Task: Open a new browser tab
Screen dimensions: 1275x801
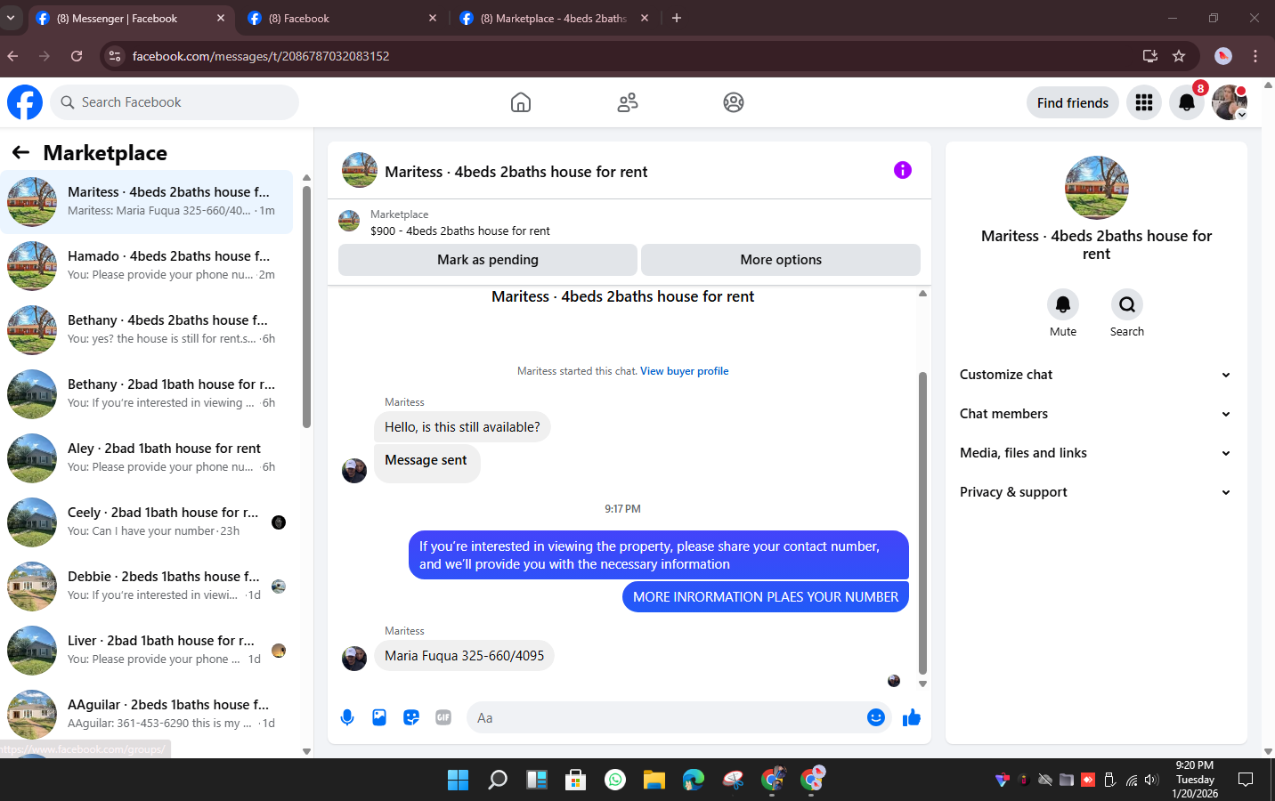Action: pyautogui.click(x=677, y=18)
